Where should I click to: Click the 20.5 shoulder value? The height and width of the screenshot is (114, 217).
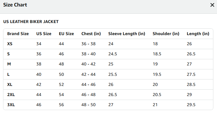point(157,95)
